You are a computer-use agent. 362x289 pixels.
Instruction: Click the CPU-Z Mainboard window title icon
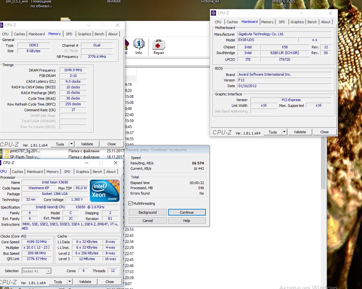tap(214, 13)
